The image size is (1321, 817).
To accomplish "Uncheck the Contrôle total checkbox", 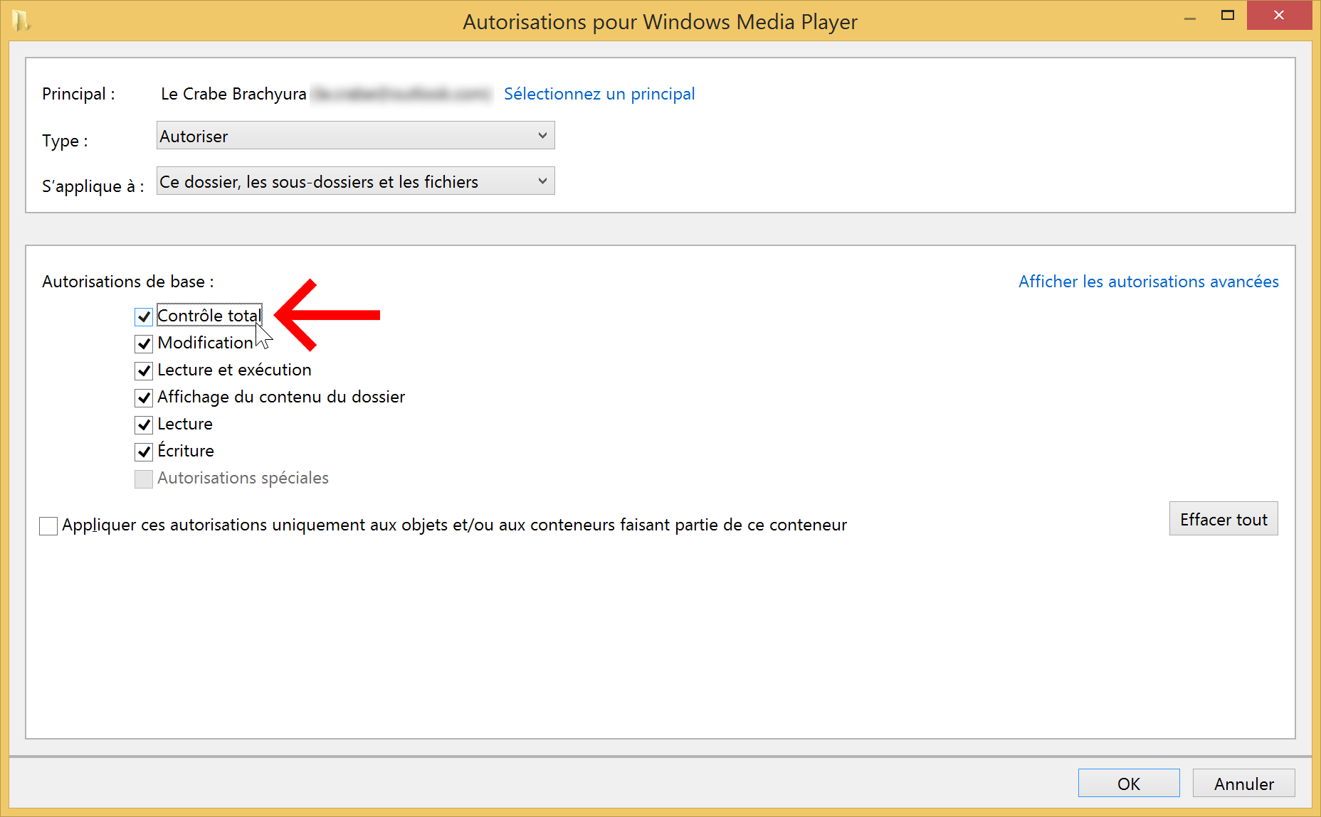I will 144,316.
